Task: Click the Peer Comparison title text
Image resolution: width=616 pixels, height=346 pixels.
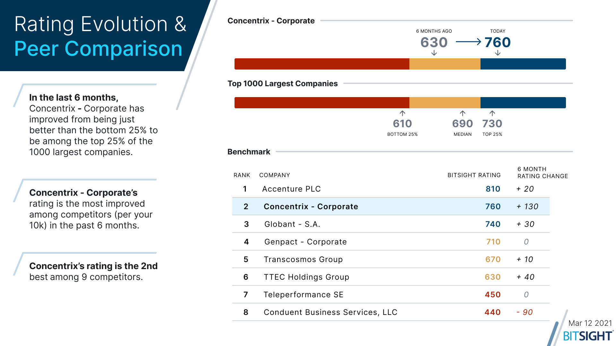Action: point(98,49)
